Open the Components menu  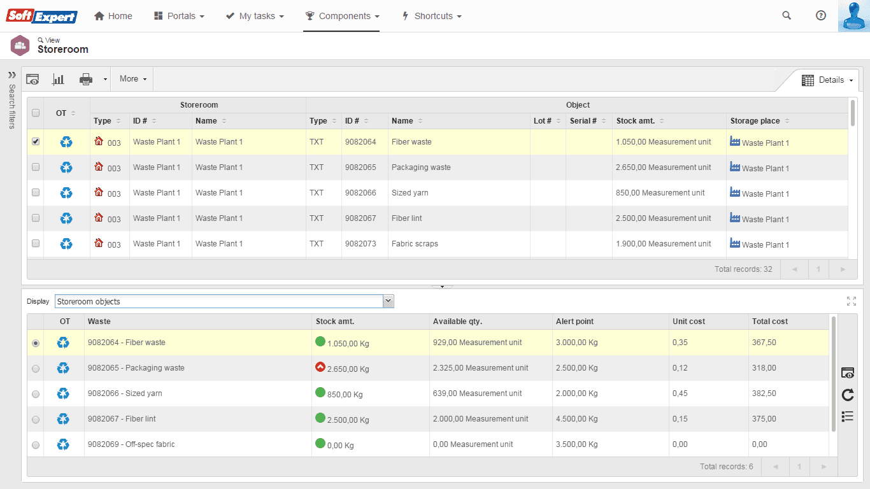342,16
